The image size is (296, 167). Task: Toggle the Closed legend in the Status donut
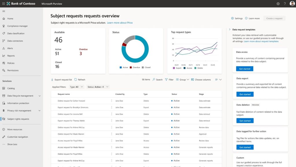146,67
